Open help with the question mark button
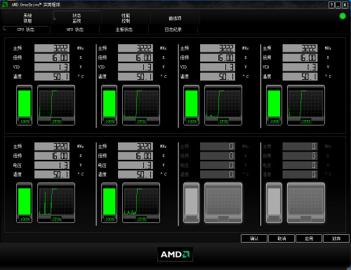The height and width of the screenshot is (270, 351). pyautogui.click(x=331, y=5)
